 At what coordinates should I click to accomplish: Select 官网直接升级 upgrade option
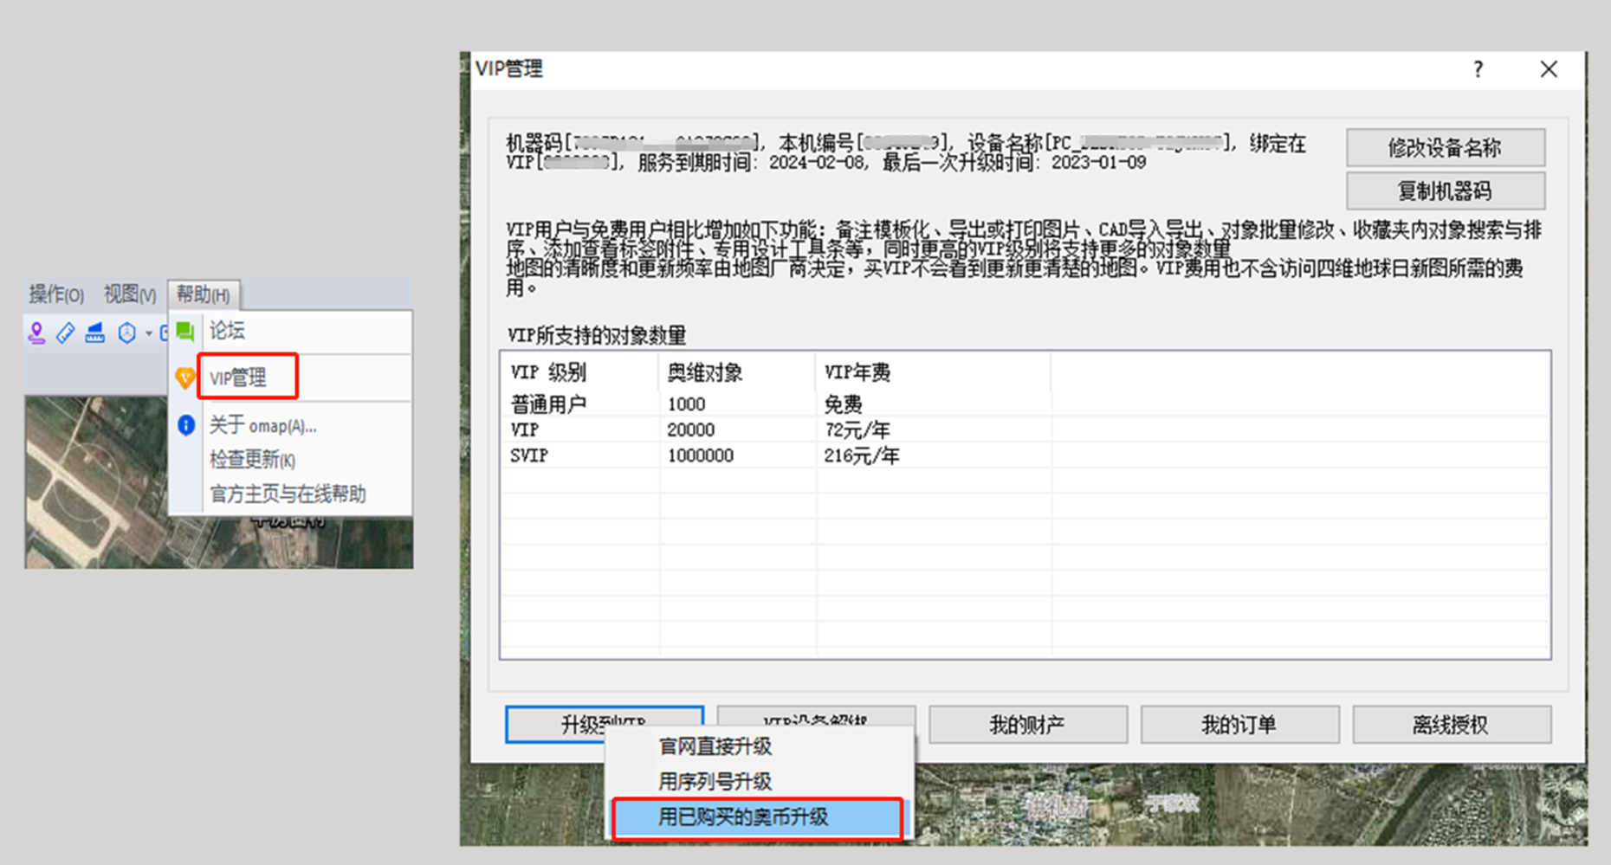(x=715, y=746)
